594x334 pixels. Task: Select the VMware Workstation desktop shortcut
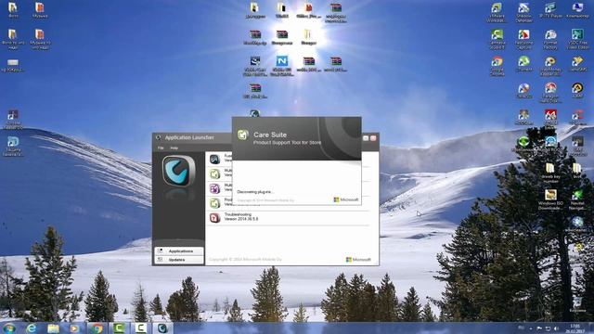click(x=497, y=12)
